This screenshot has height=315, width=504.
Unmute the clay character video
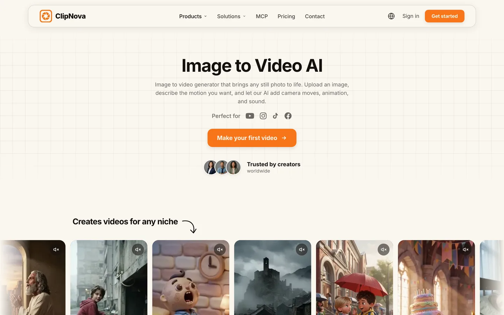pyautogui.click(x=220, y=250)
